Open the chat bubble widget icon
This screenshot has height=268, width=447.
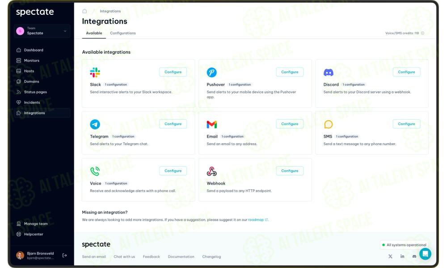[x=425, y=254]
